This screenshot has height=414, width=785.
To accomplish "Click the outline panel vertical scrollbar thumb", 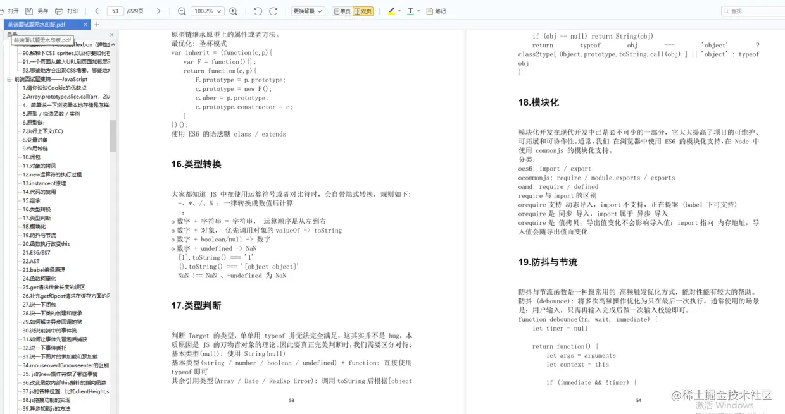I will click(113, 136).
